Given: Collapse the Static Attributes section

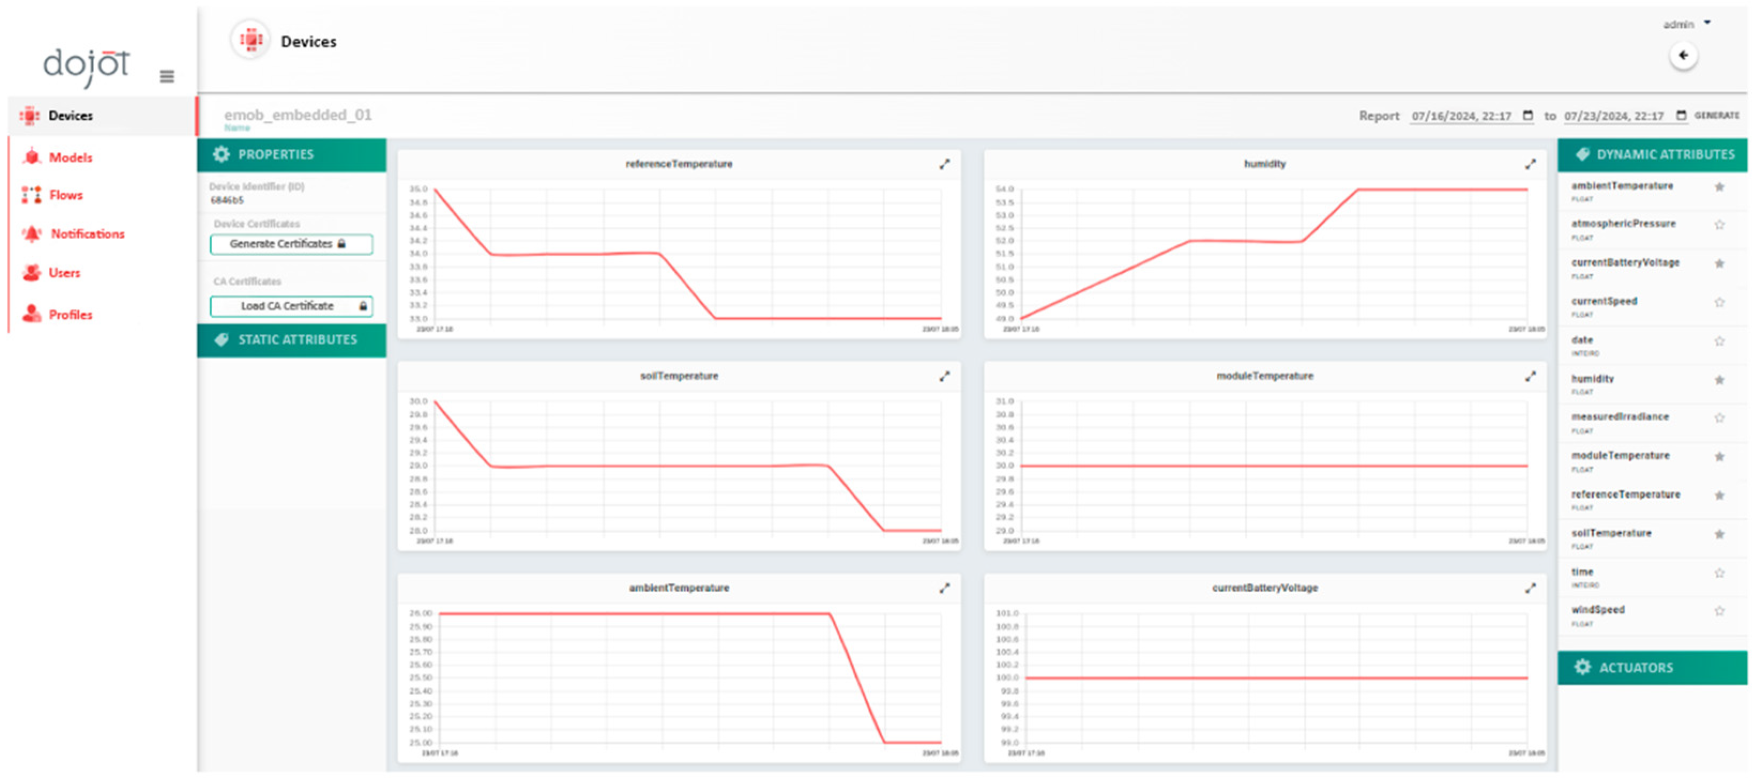Looking at the screenshot, I should 292,340.
